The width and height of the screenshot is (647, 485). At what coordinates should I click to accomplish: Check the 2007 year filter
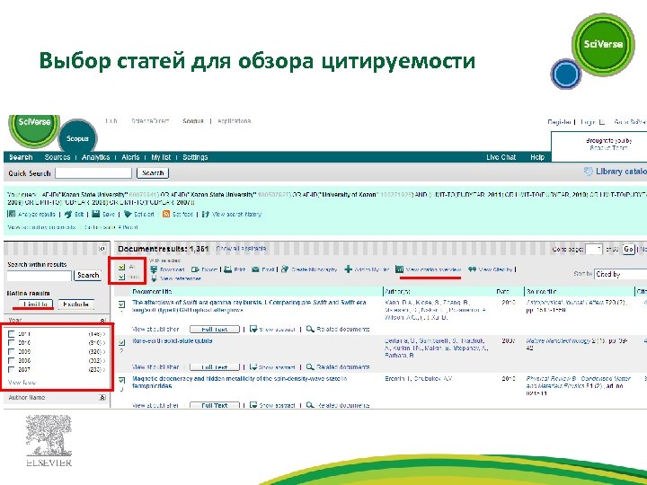[12, 369]
